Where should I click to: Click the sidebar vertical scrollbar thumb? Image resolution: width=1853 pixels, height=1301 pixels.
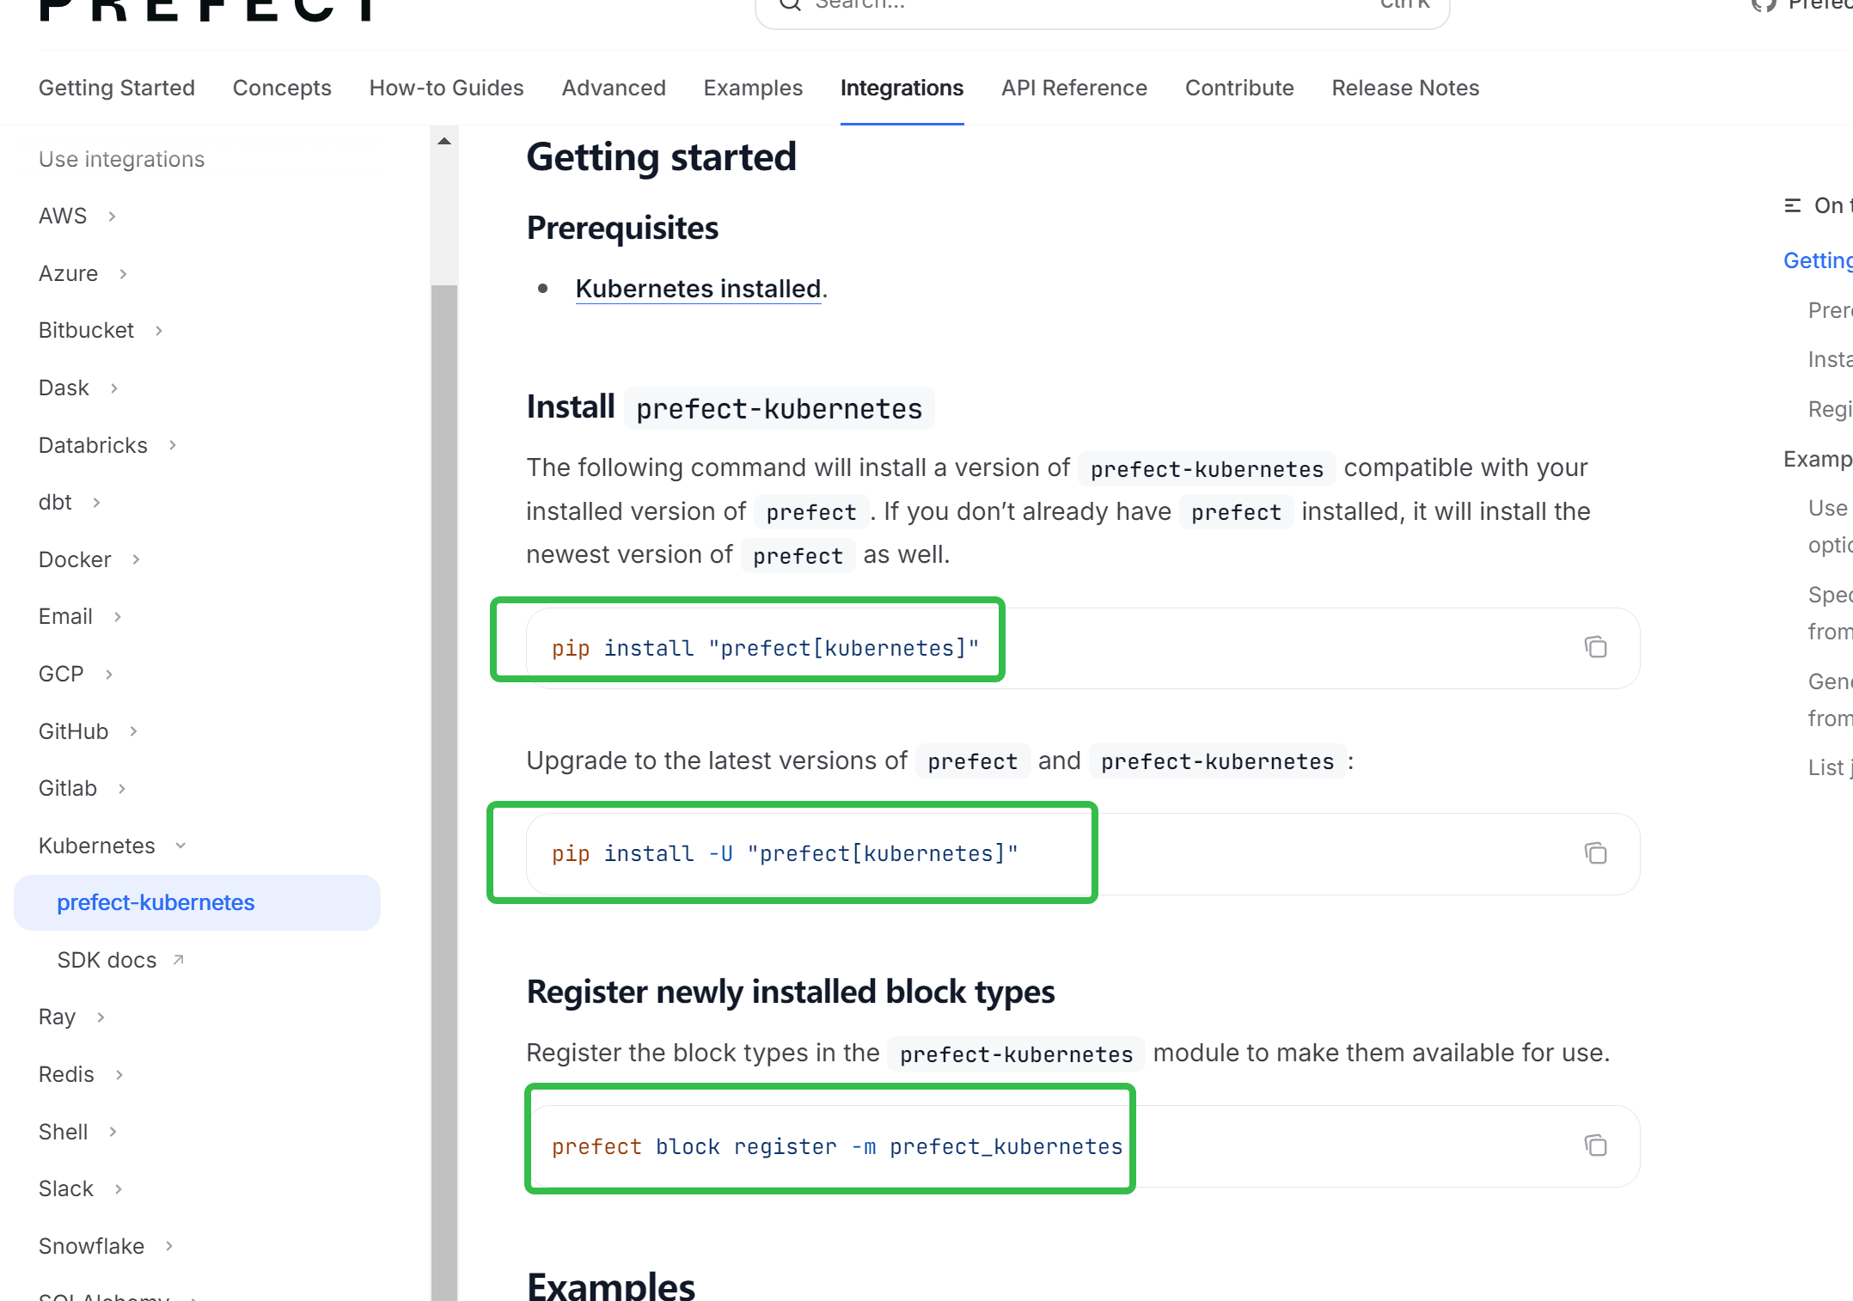pyautogui.click(x=444, y=773)
